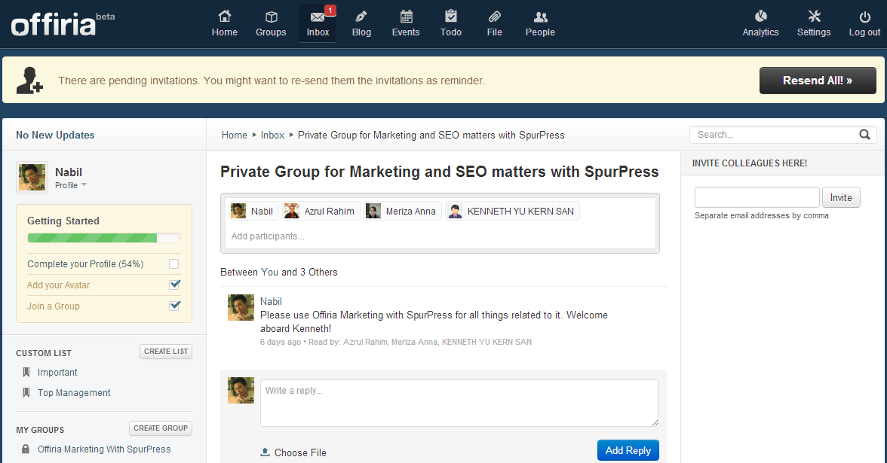Click Inbox in the breadcrumb
This screenshot has width=887, height=463.
(x=273, y=135)
